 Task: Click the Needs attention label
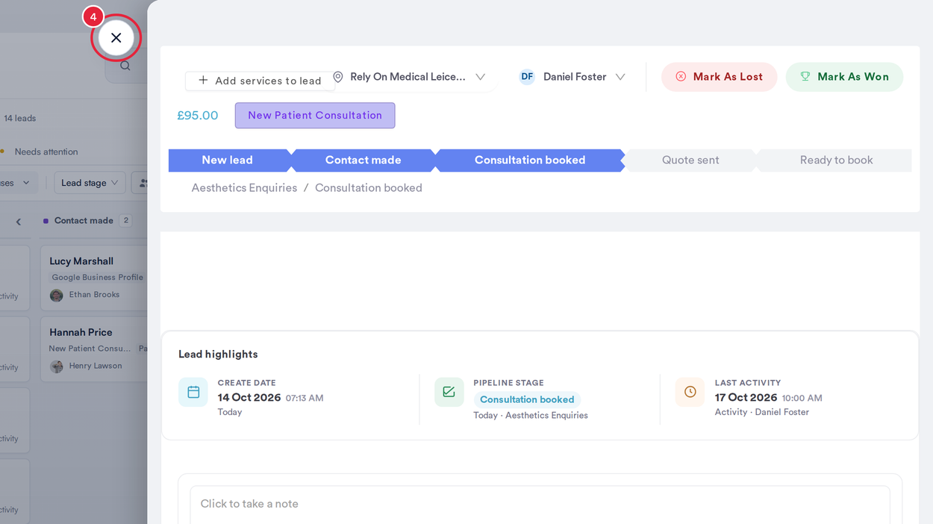[x=46, y=152]
